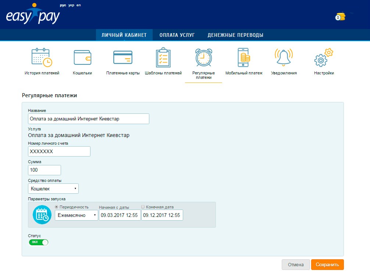
Task: Open the payment history calendar icon
Action: pyautogui.click(x=42, y=57)
